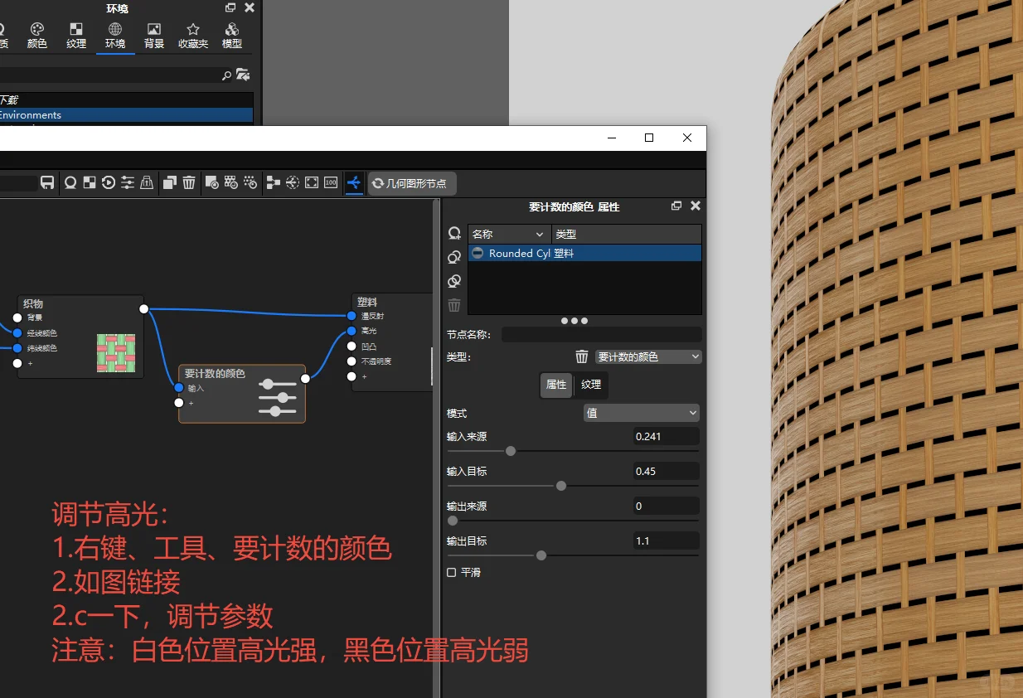This screenshot has width=1023, height=698.
Task: Click the duplicate node icon in the toolbar
Action: [169, 182]
